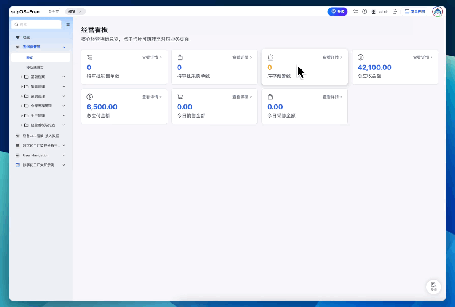Click the help question mark icon
Screen dimensions: 455x307
[364, 12]
